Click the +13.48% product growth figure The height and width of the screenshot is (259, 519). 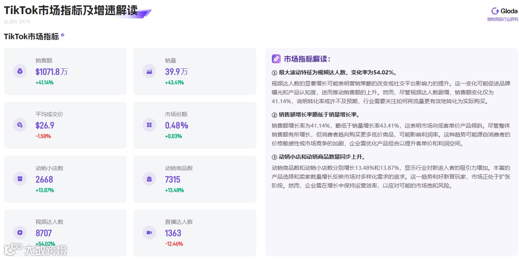pos(174,190)
